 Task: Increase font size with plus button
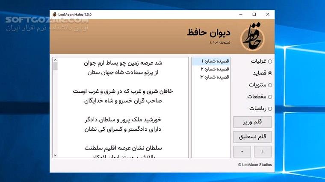coord(263,152)
